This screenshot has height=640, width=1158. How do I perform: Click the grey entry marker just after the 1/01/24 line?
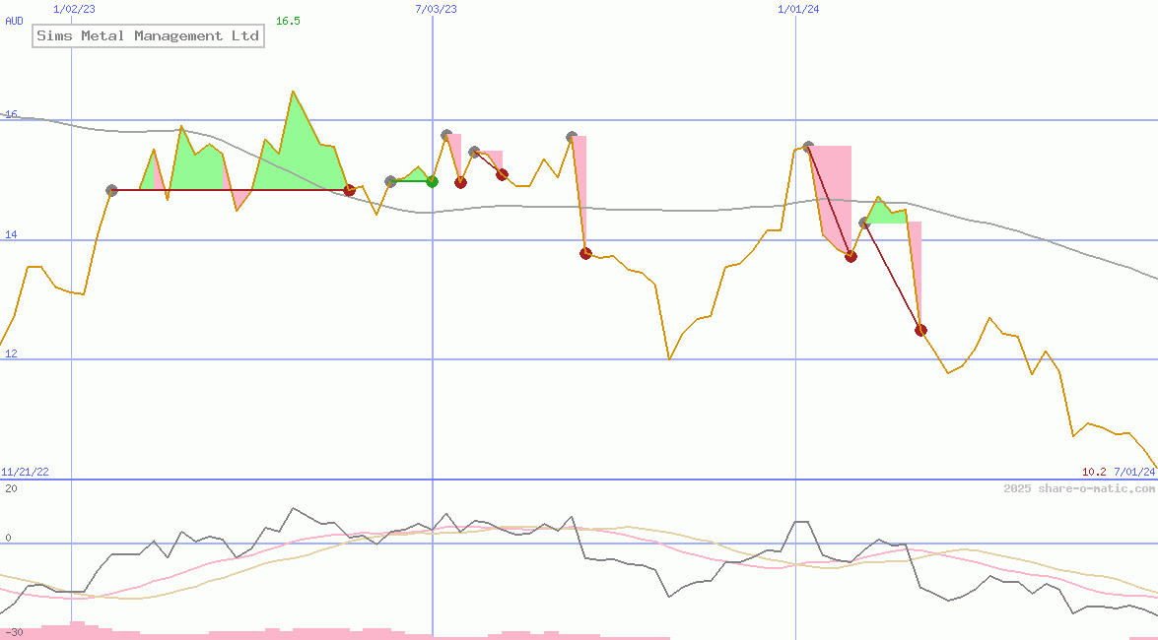click(x=808, y=147)
